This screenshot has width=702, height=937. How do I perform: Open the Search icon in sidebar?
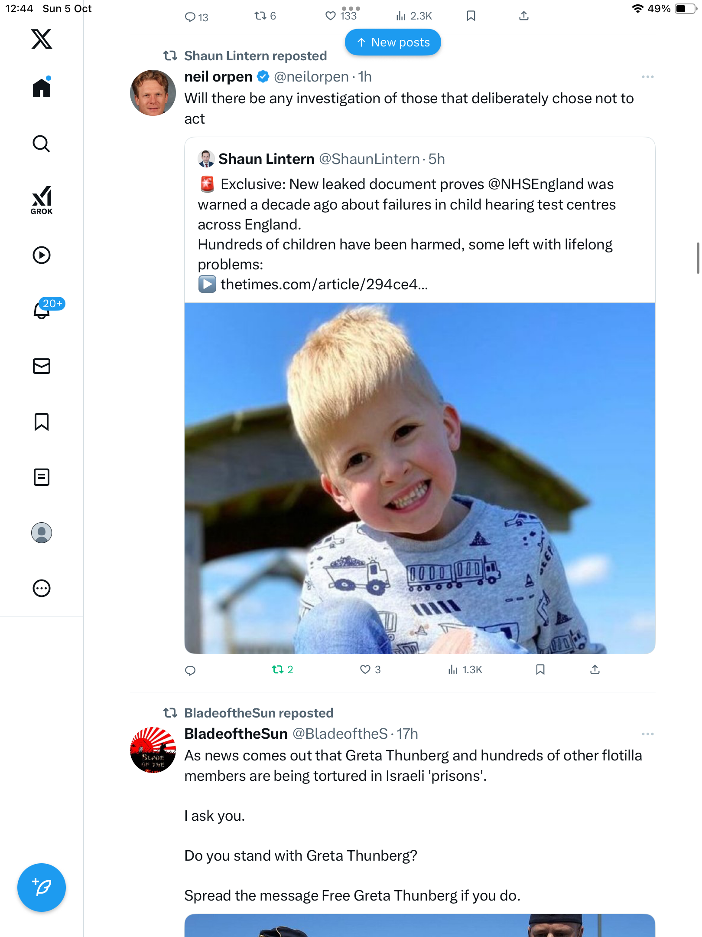[42, 144]
